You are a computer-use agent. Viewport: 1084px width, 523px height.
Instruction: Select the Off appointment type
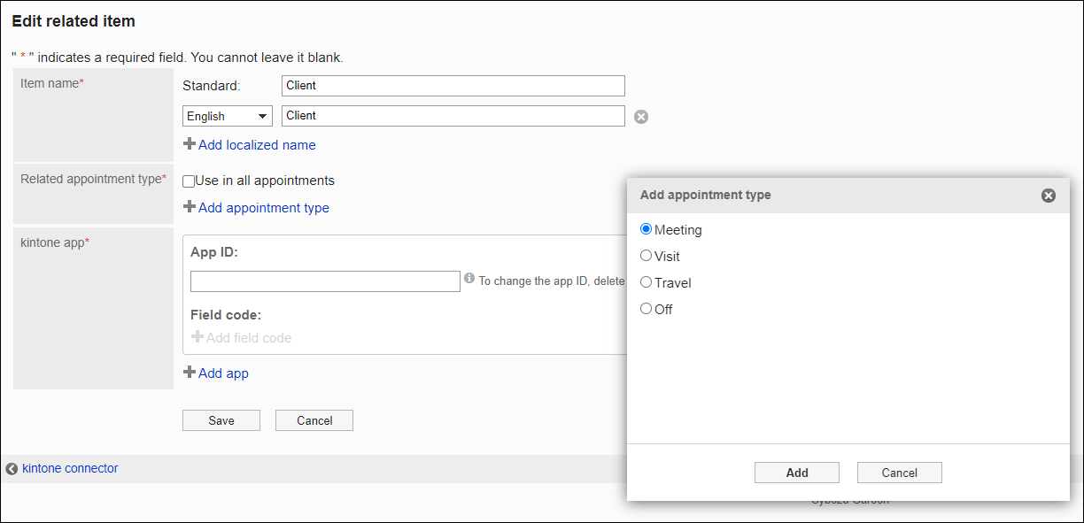pyautogui.click(x=647, y=309)
